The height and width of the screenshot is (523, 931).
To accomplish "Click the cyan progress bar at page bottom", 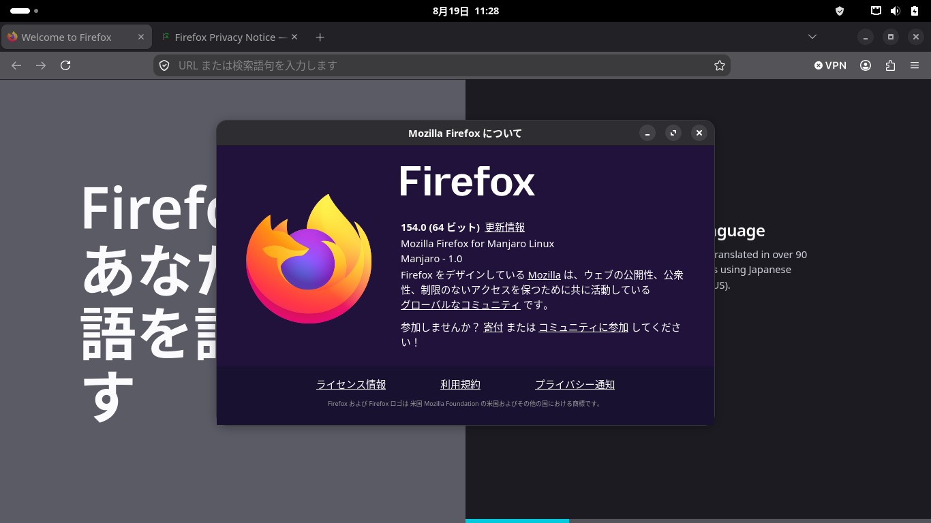I will [x=517, y=521].
